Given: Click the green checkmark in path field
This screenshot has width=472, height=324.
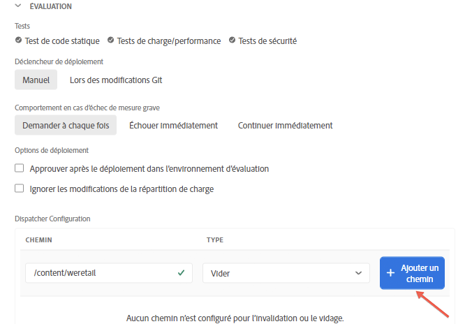Looking at the screenshot, I should coord(181,273).
